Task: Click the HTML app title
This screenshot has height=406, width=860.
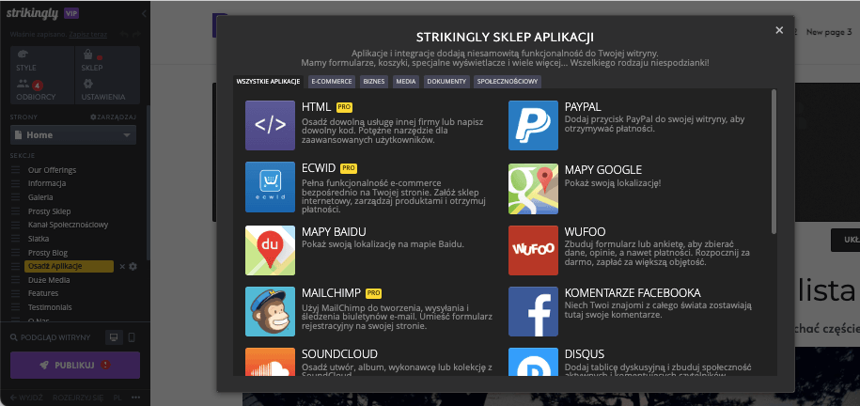Action: (x=317, y=106)
